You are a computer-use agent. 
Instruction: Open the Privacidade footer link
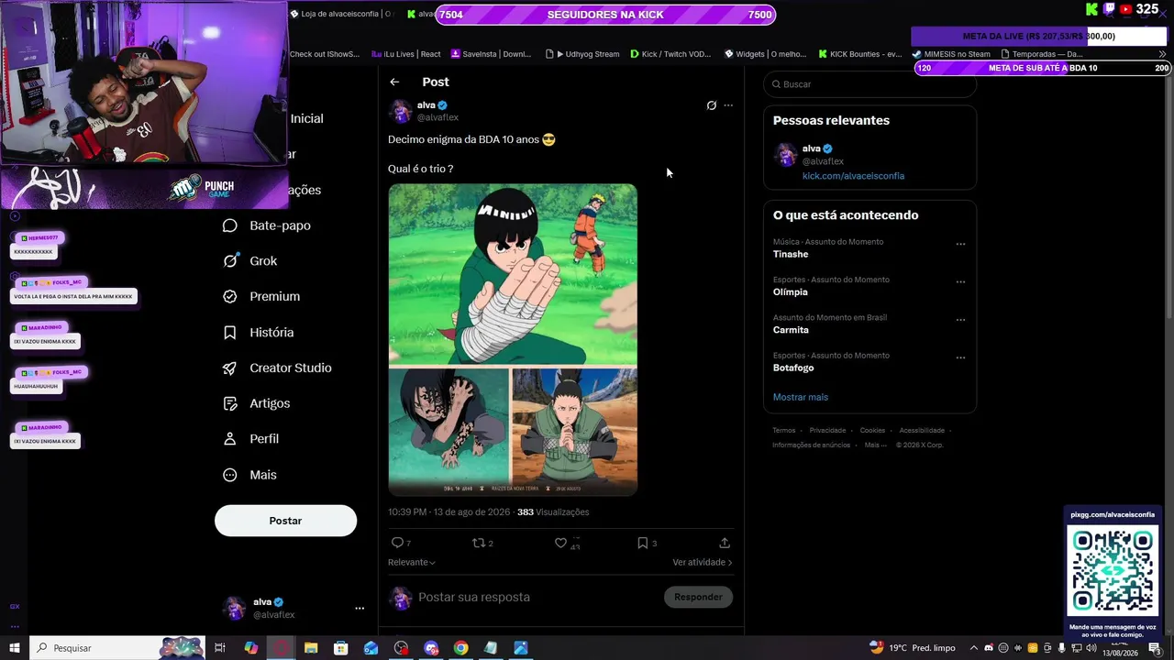click(827, 430)
